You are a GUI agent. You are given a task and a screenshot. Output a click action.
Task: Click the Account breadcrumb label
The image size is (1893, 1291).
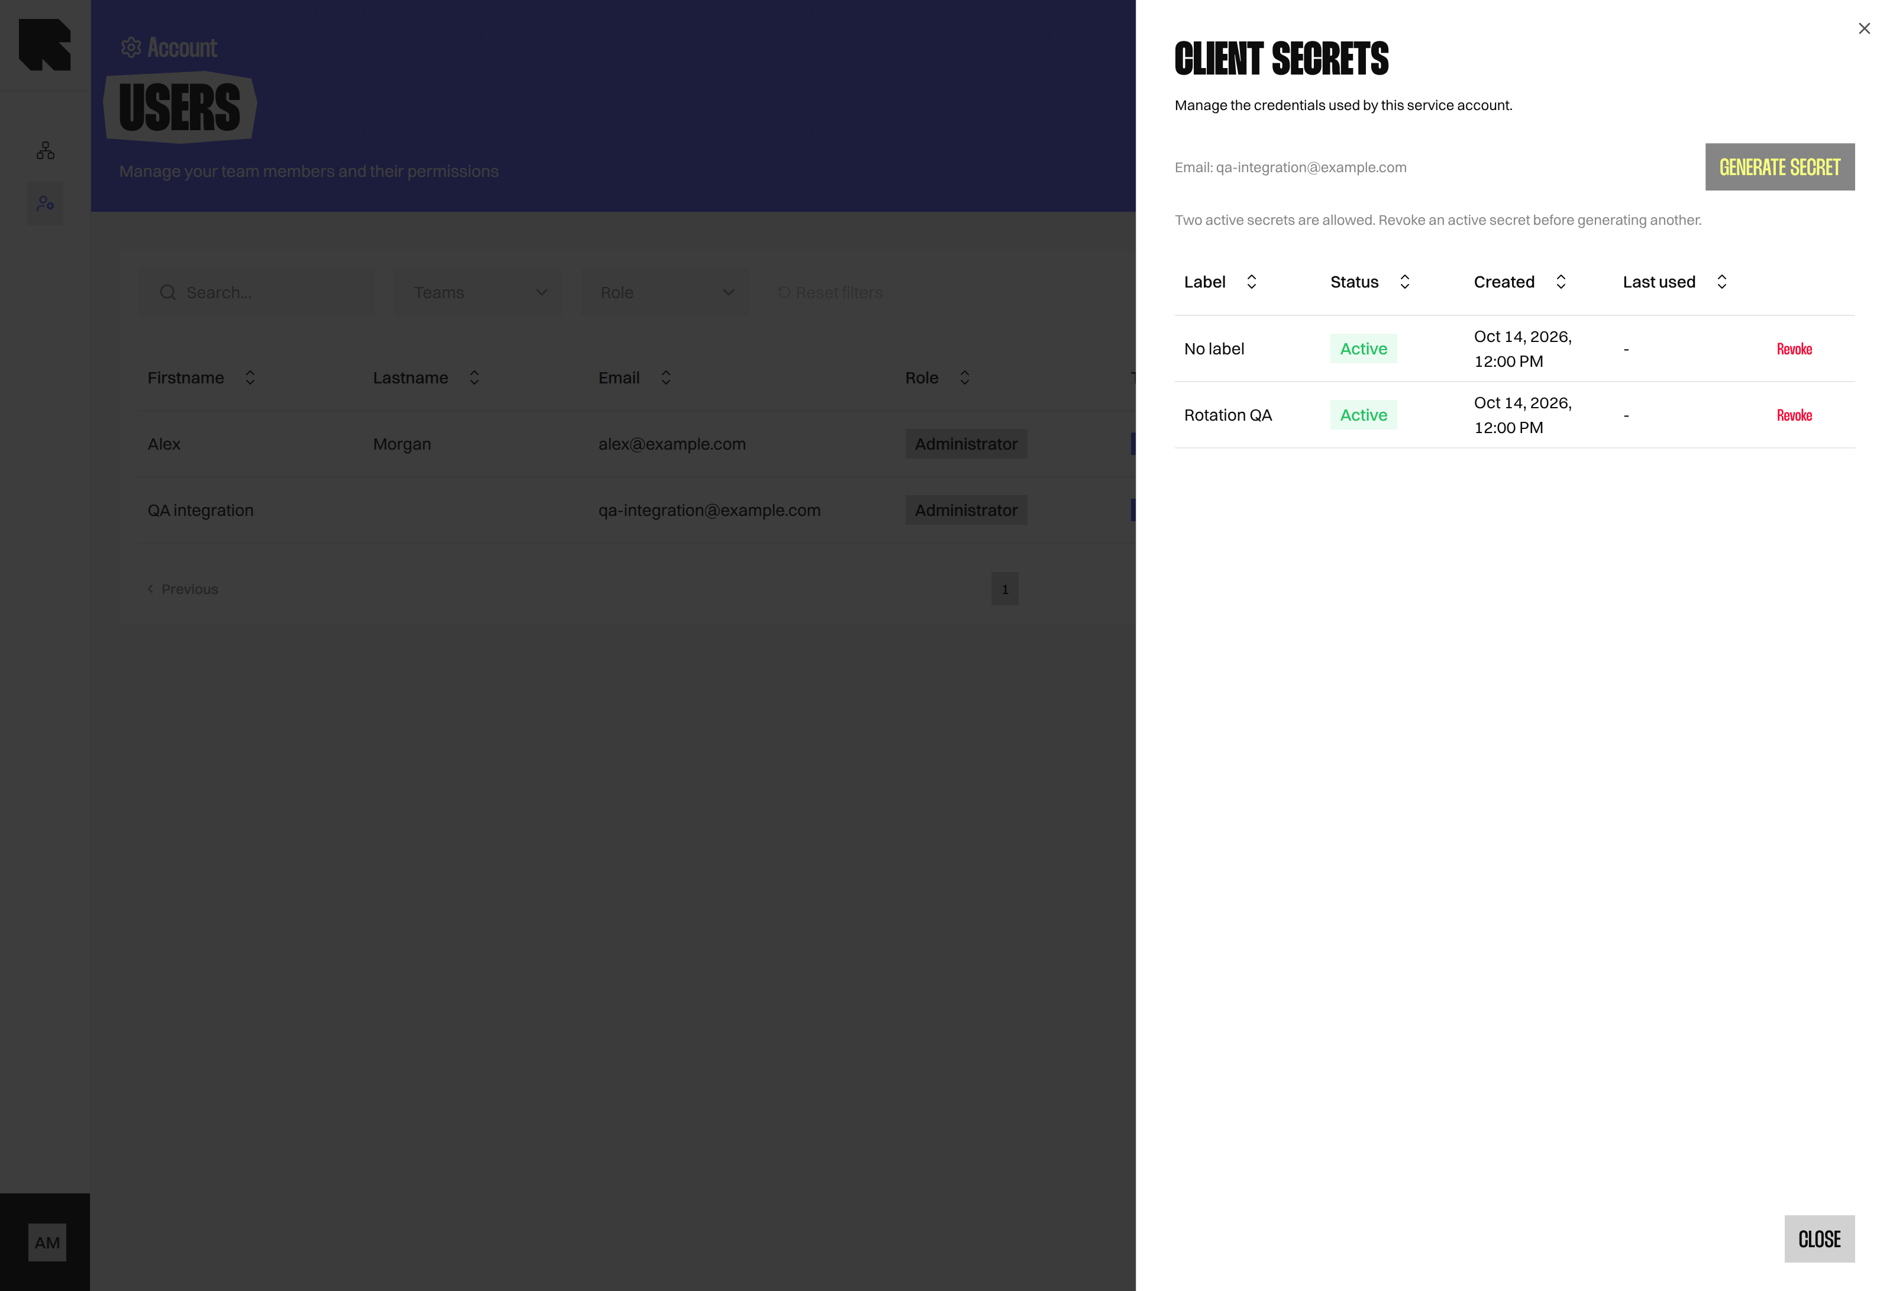(x=182, y=48)
